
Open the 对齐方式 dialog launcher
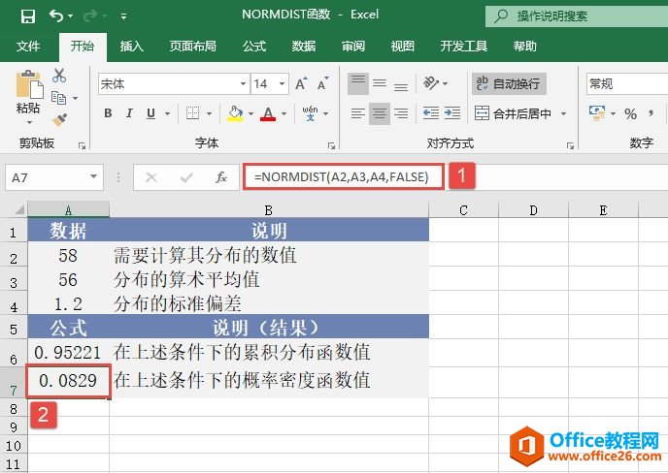pyautogui.click(x=570, y=146)
